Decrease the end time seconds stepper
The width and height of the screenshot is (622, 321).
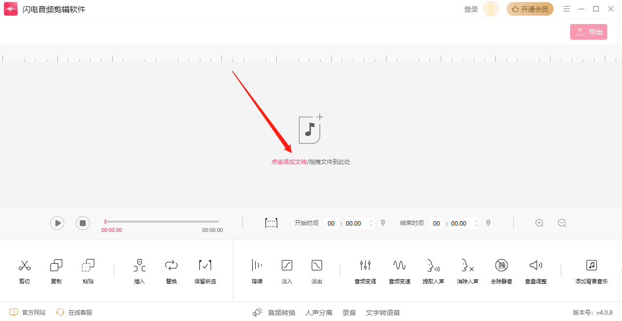tap(477, 226)
